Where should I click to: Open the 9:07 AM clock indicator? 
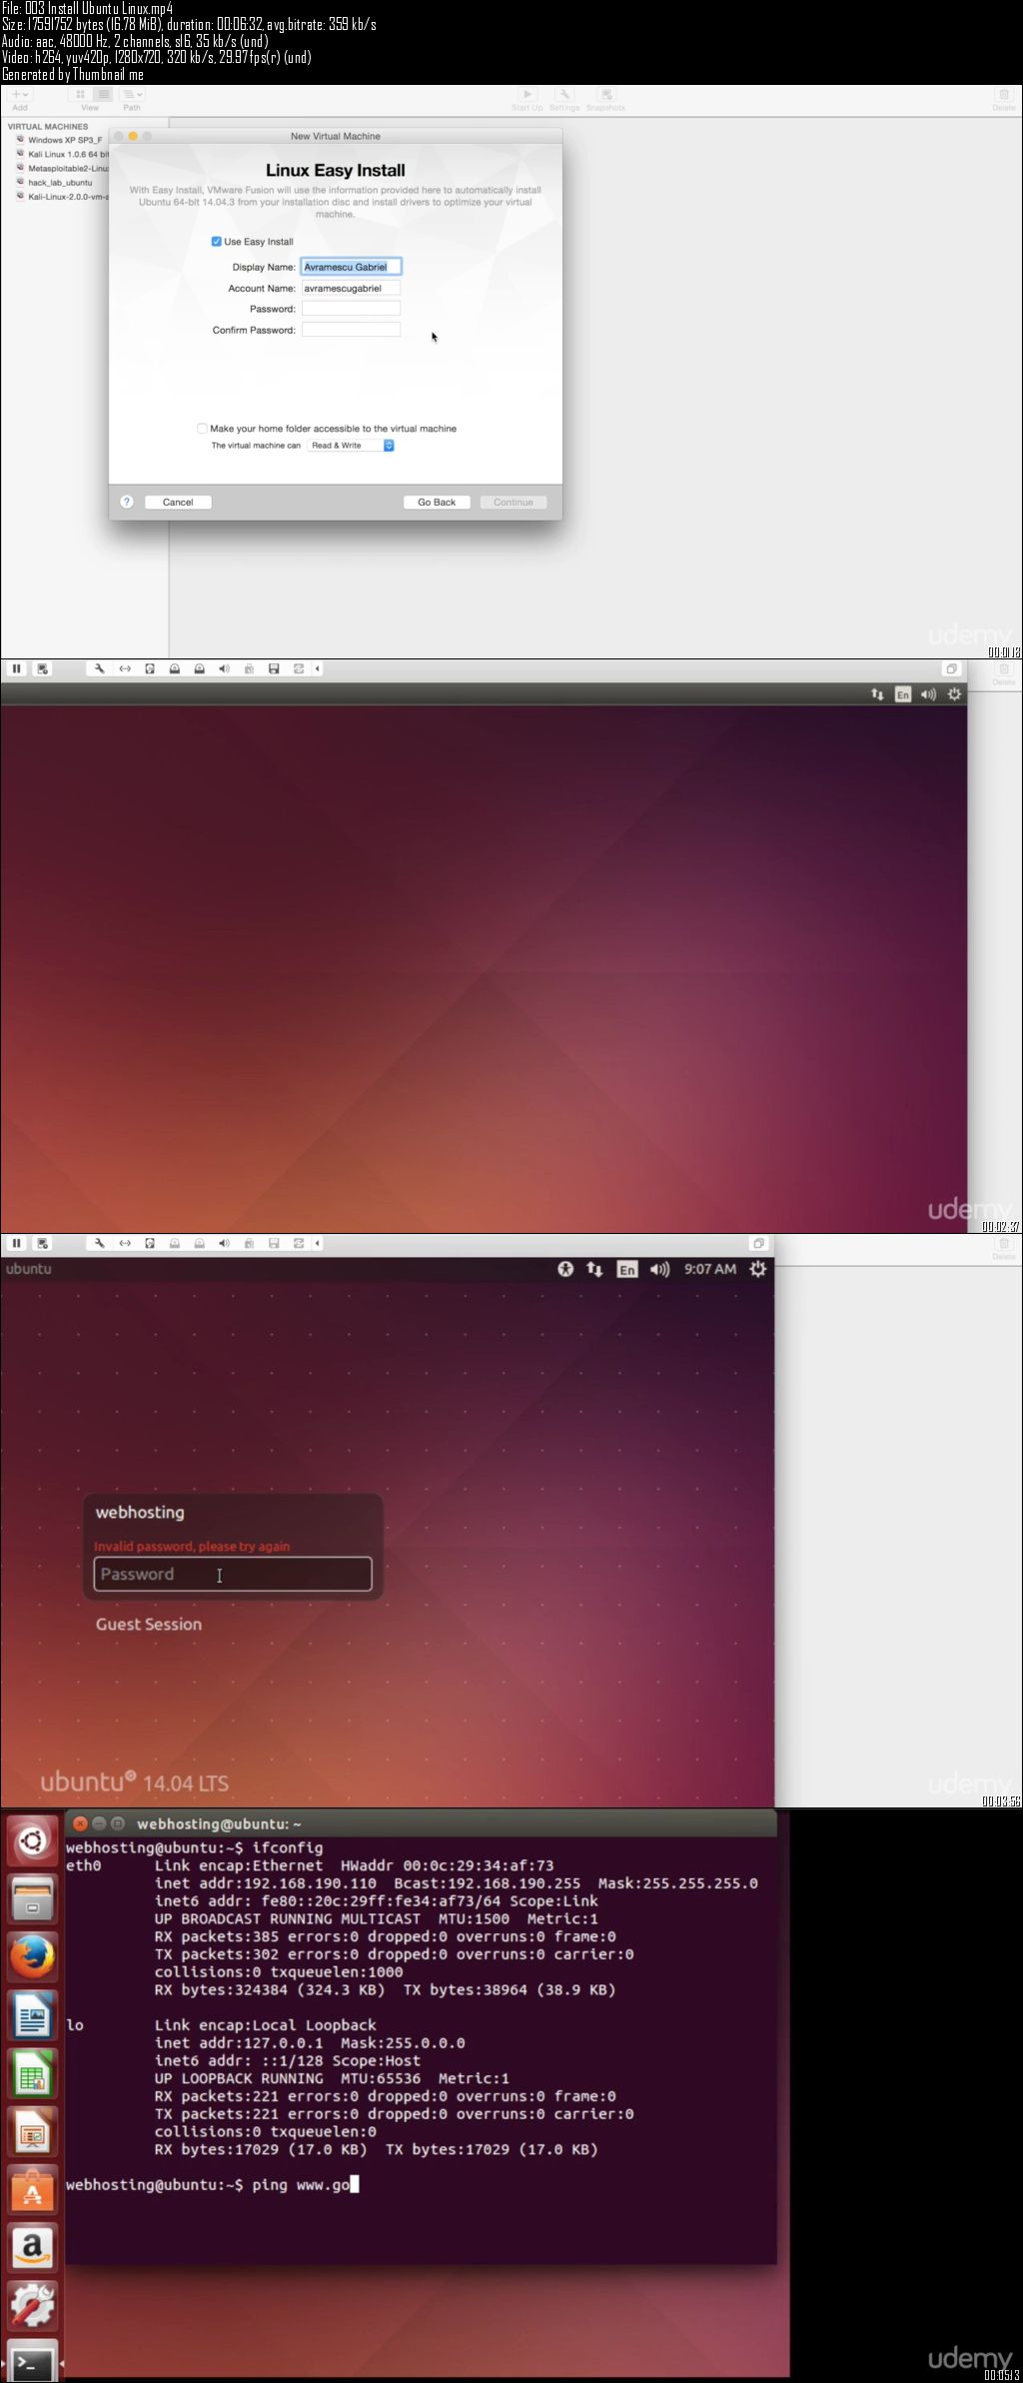[x=710, y=1269]
